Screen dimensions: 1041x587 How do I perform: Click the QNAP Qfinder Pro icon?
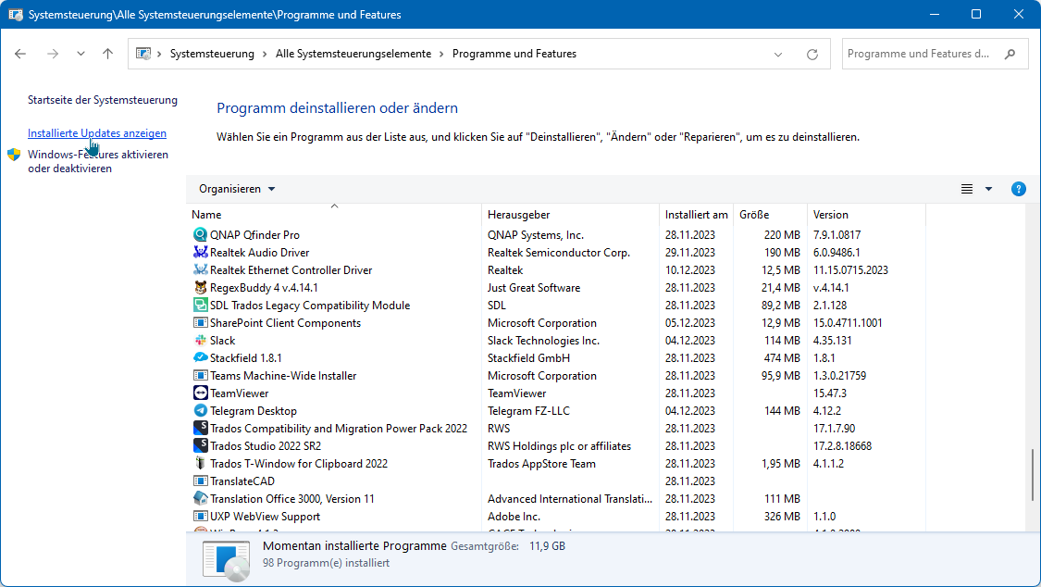tap(200, 234)
